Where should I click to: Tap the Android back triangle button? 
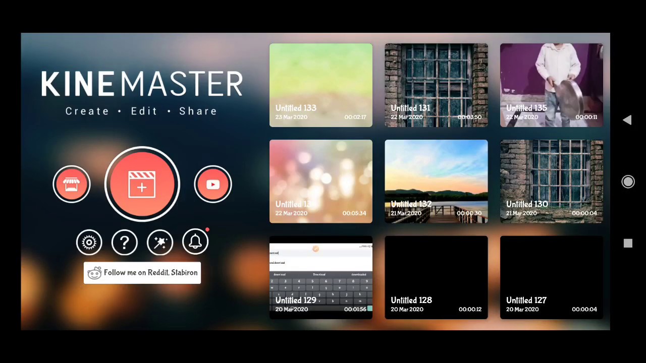pos(627,120)
